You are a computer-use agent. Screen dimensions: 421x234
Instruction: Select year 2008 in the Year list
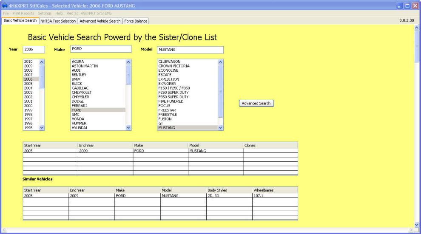28,70
